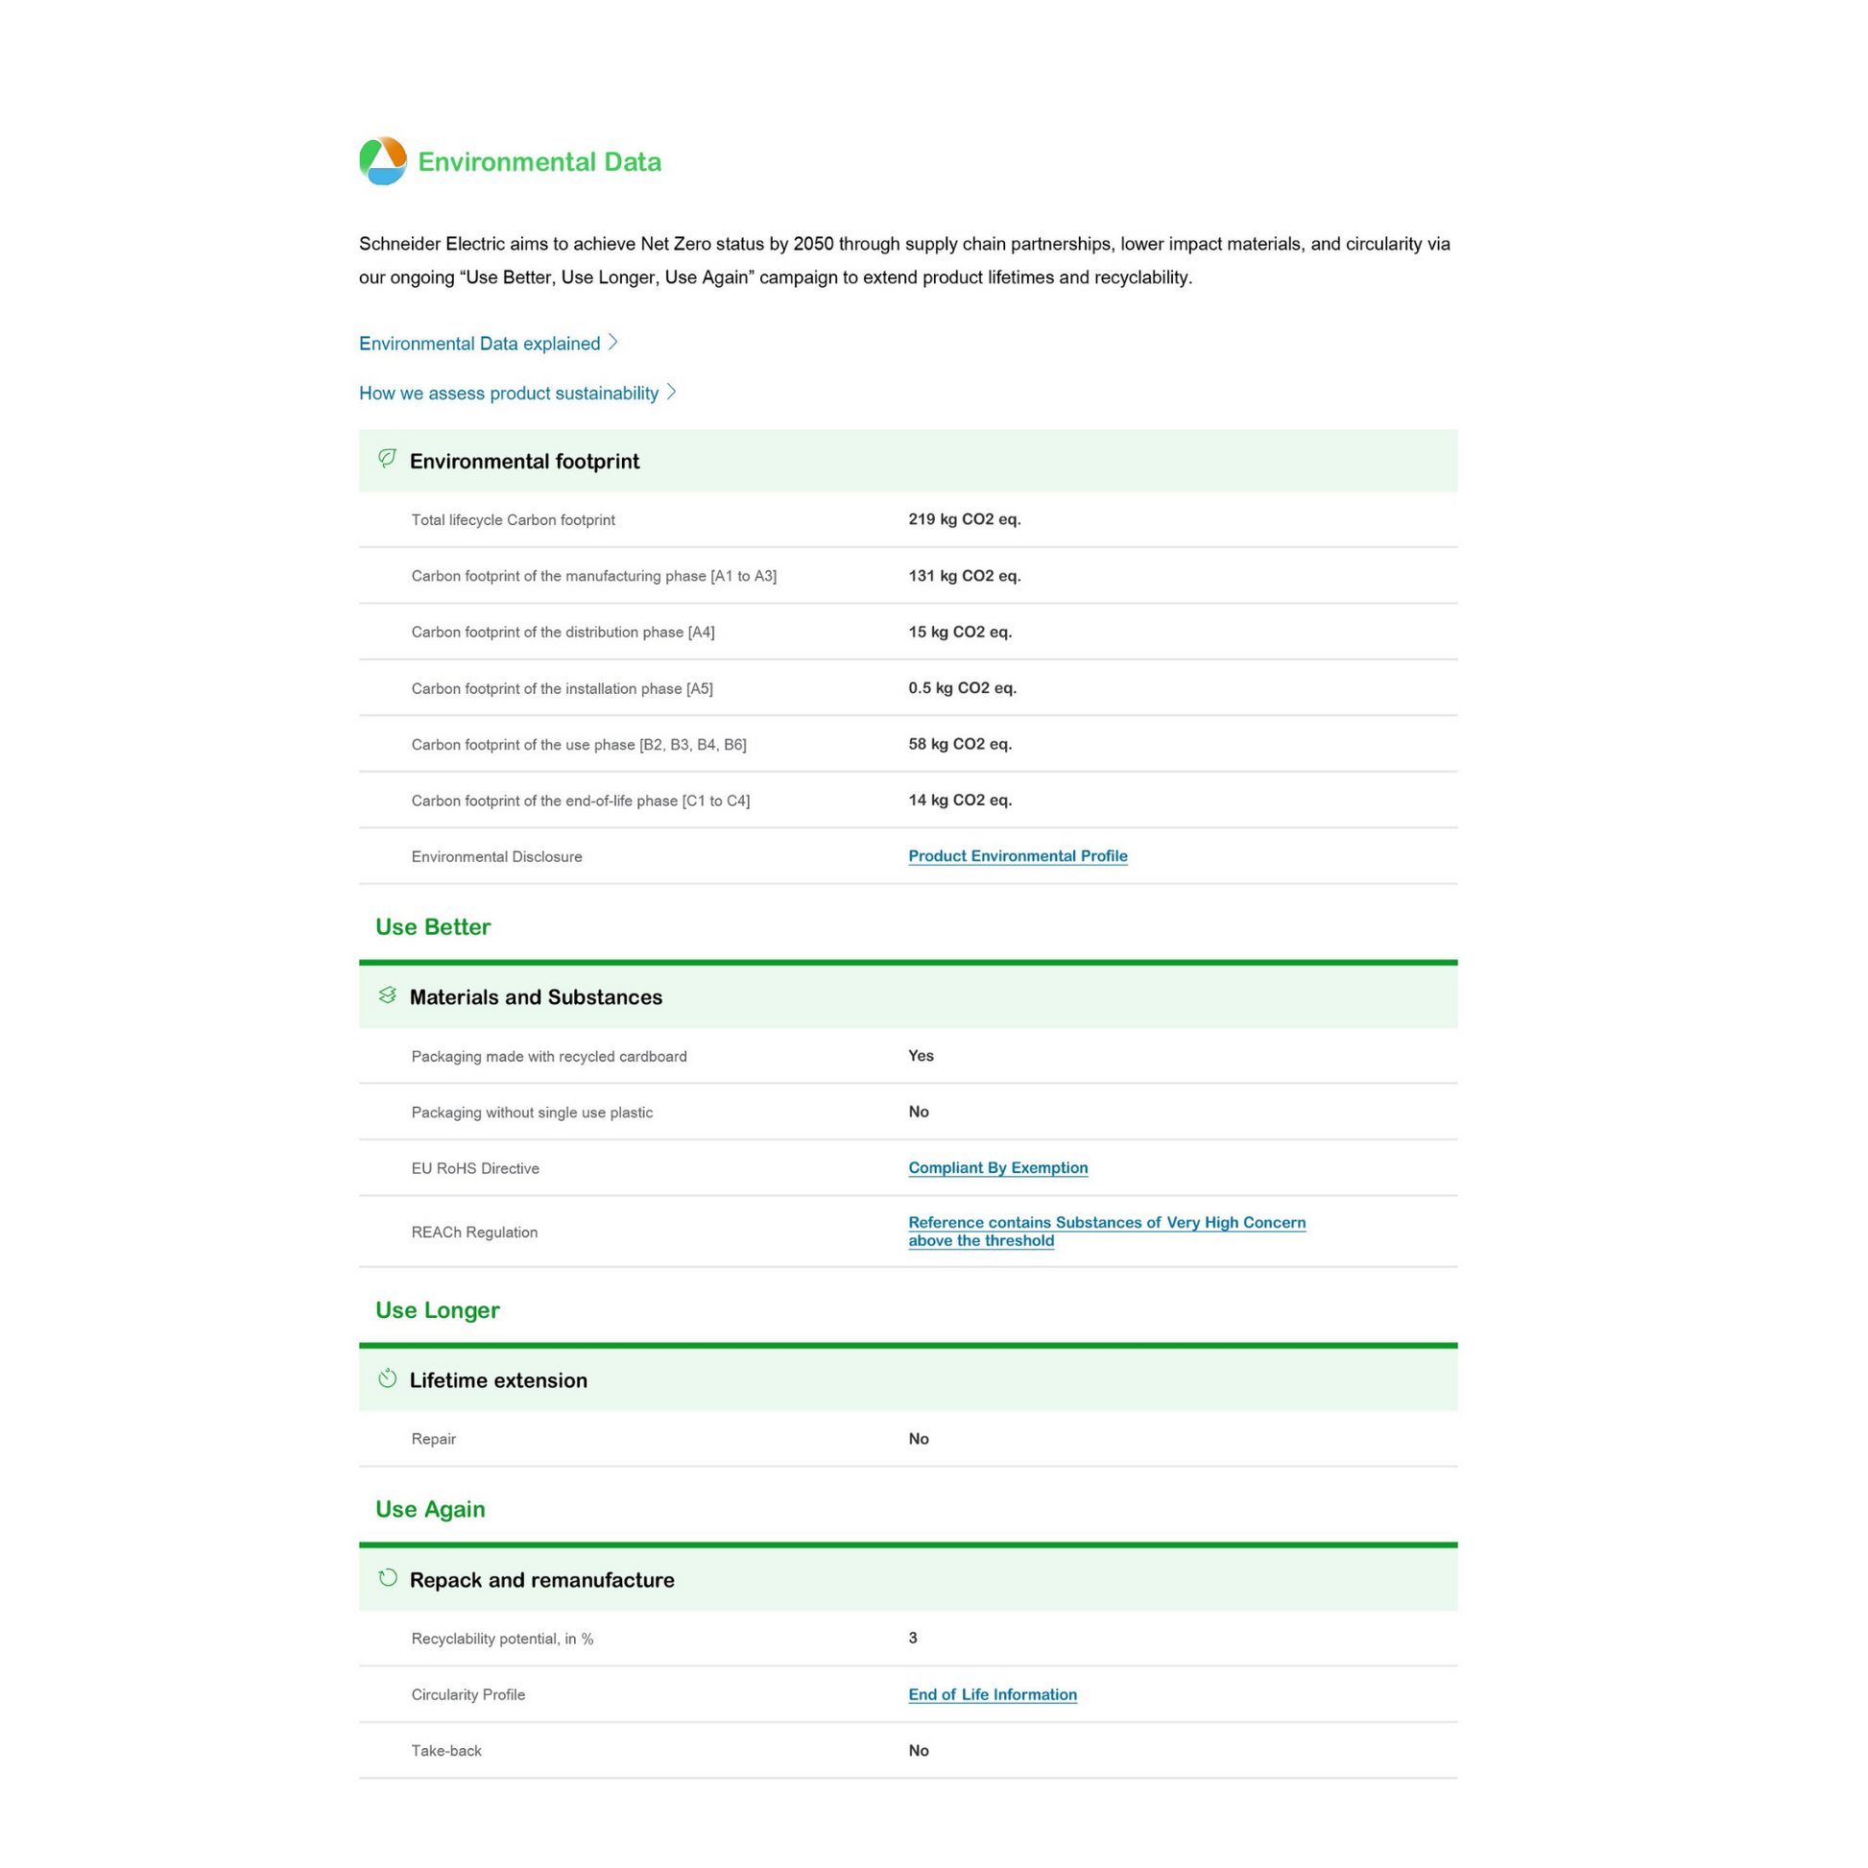Click No value for single use plastic

[x=919, y=1111]
